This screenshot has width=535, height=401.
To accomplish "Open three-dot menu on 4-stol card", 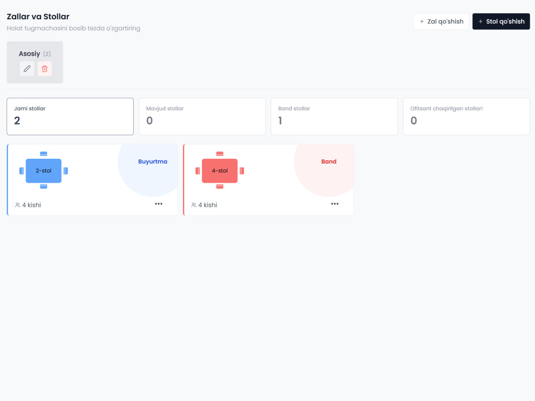I will click(335, 204).
